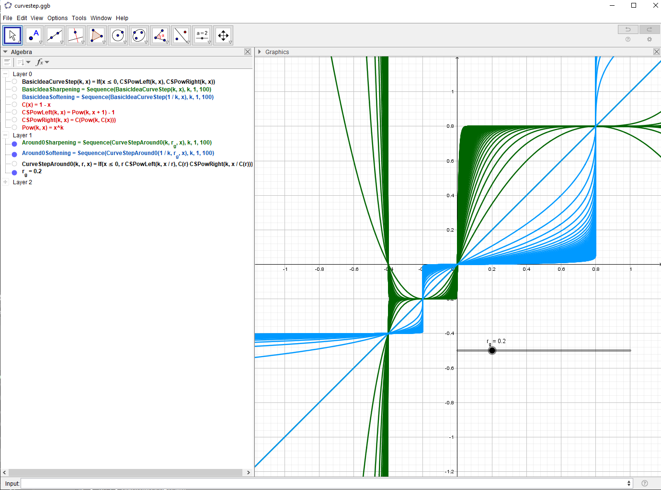The width and height of the screenshot is (661, 490).
Task: Select the r_g = 0.2 row in Algebra
Action: tap(32, 172)
